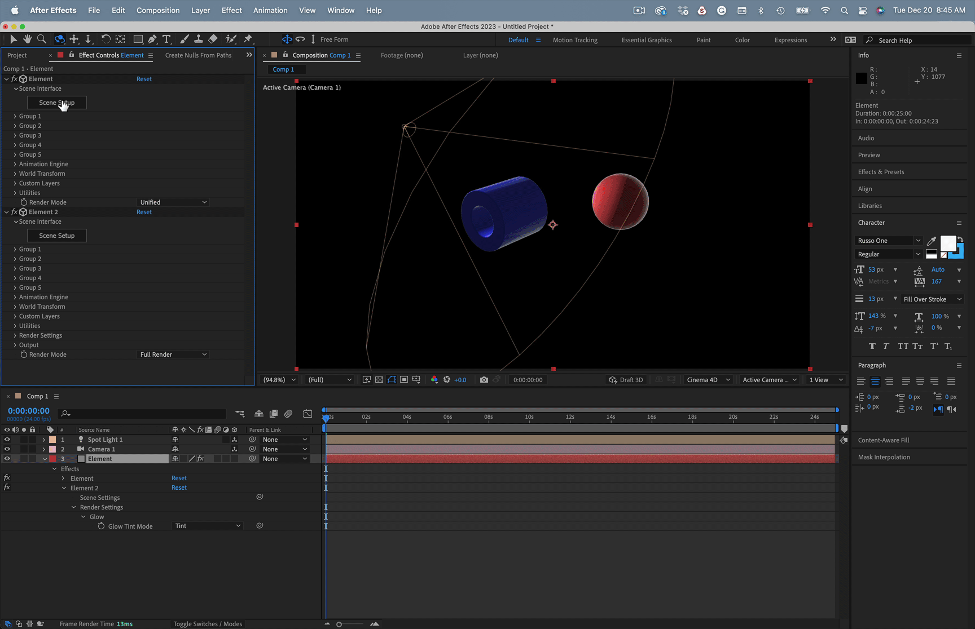The image size is (975, 629).
Task: Hide the Camera 1 layer
Action: pyautogui.click(x=7, y=449)
